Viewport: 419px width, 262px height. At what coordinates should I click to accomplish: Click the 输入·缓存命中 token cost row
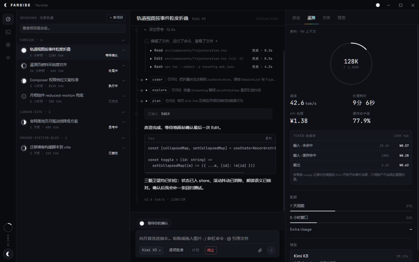[351, 155]
